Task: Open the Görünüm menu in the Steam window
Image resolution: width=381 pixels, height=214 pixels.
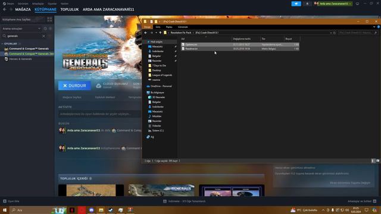Action: (x=23, y=4)
